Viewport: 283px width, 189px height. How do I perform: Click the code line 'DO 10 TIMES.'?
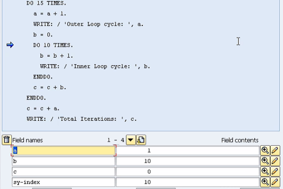pos(53,45)
